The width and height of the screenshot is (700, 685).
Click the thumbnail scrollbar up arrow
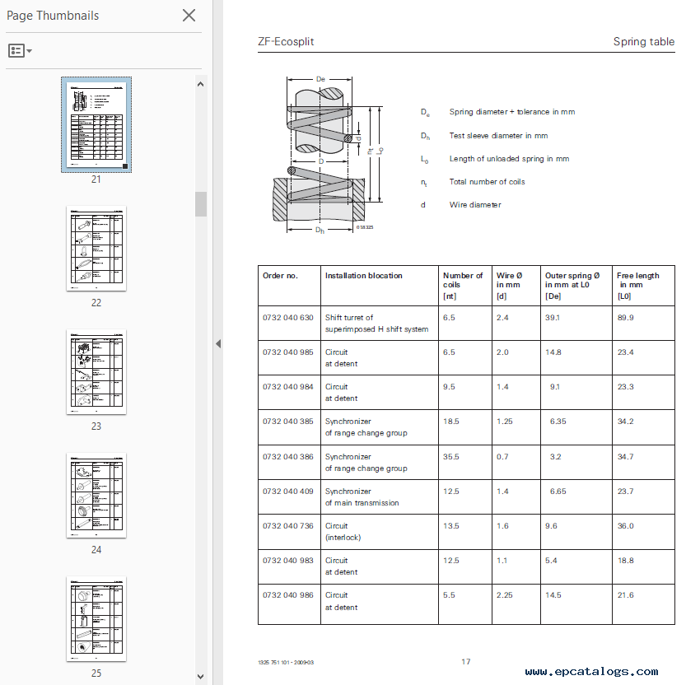[x=200, y=84]
